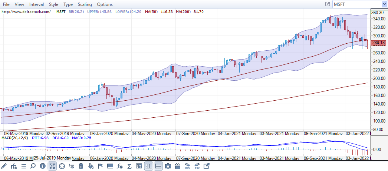The height and width of the screenshot is (171, 388).
Task: Select the pencil drawing tool
Action: coord(4,166)
